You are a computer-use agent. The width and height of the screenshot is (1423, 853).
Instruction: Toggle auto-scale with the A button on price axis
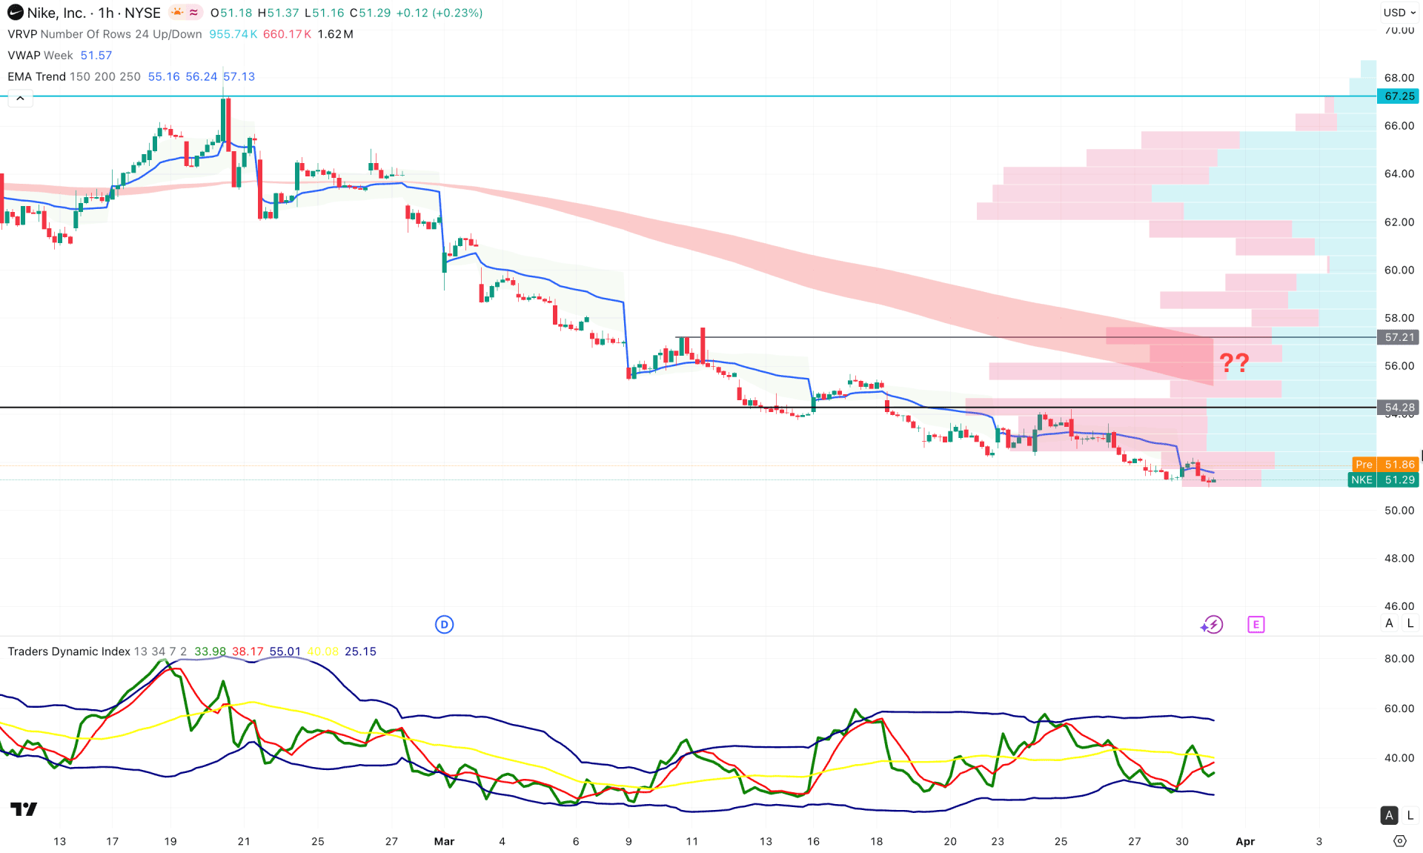click(x=1389, y=623)
